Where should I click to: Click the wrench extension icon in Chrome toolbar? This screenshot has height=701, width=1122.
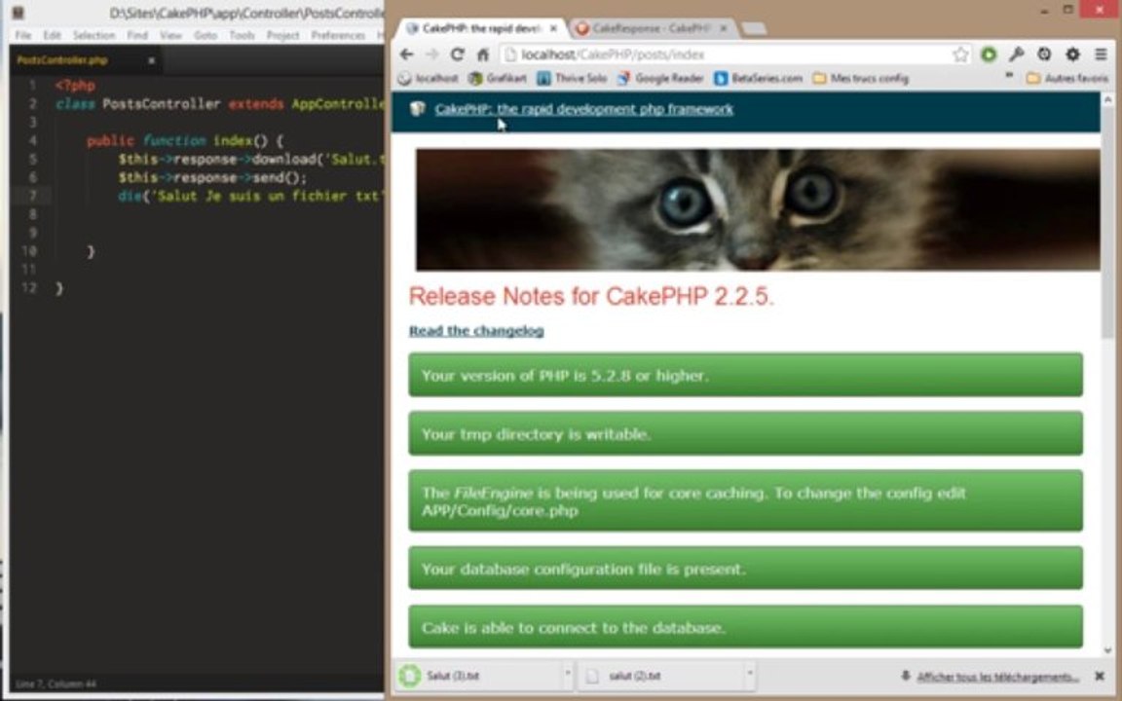pos(1016,55)
